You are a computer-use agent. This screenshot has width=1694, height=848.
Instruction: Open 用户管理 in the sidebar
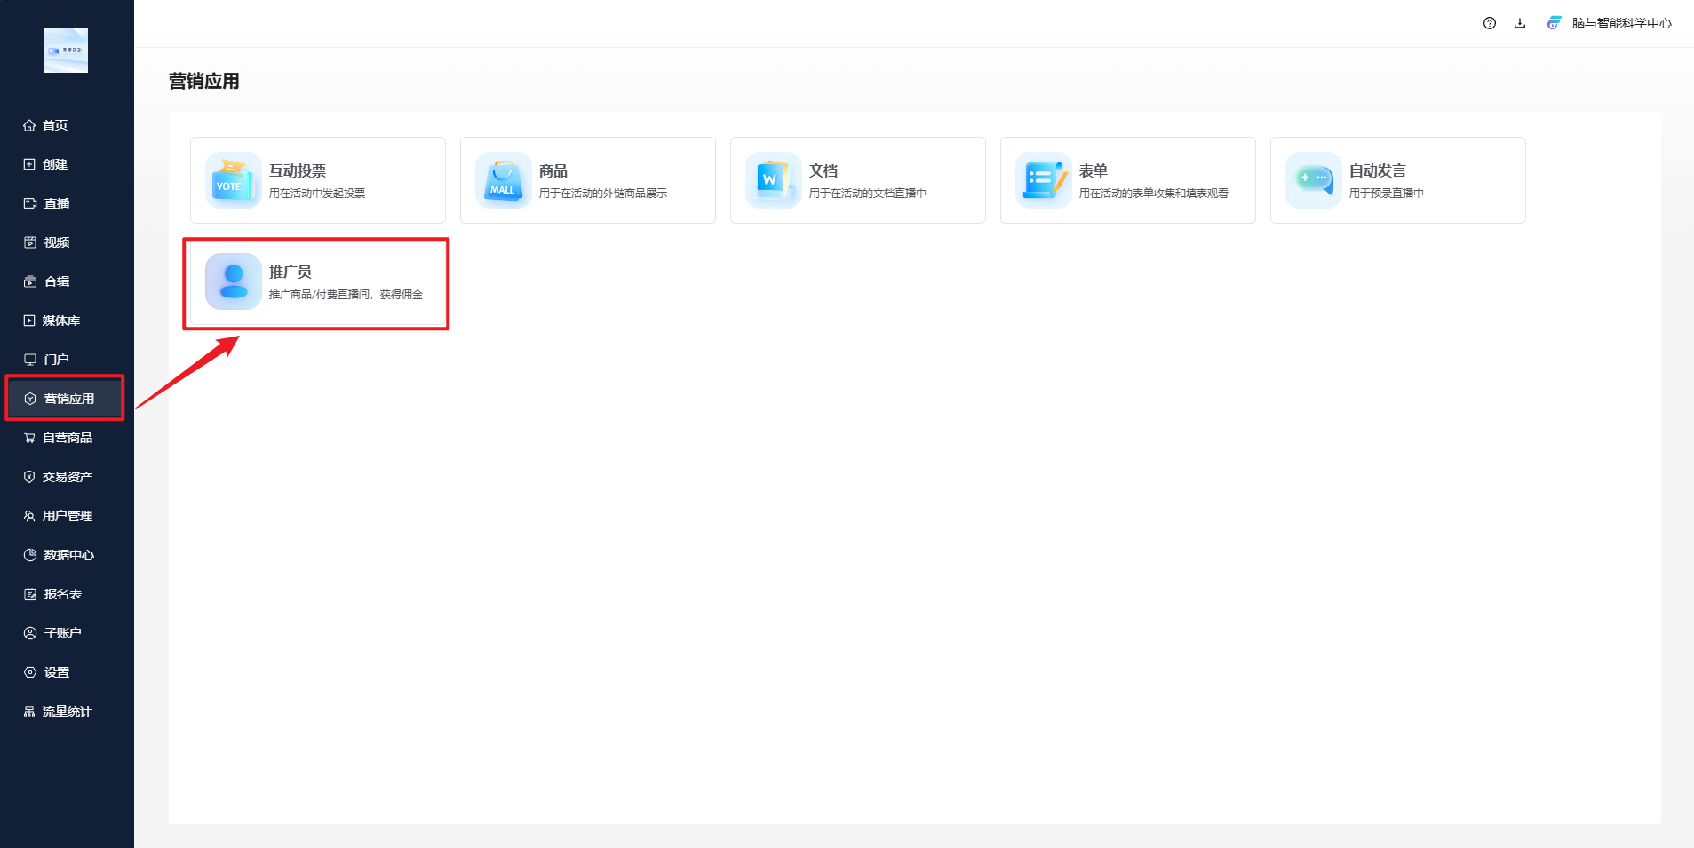click(x=67, y=516)
